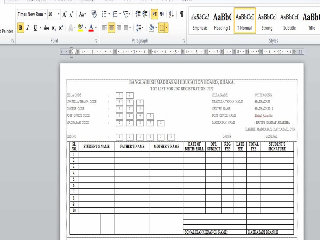The image size is (320, 240).
Task: Click the STUDENT'S SIGNATURE column header
Action: (x=277, y=147)
